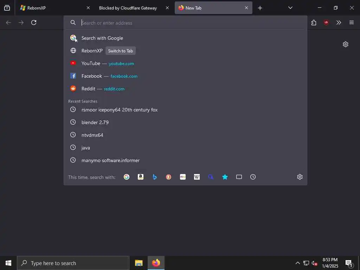360x270 pixels.
Task: Select recent search ntvdmx64
Action: [185, 135]
